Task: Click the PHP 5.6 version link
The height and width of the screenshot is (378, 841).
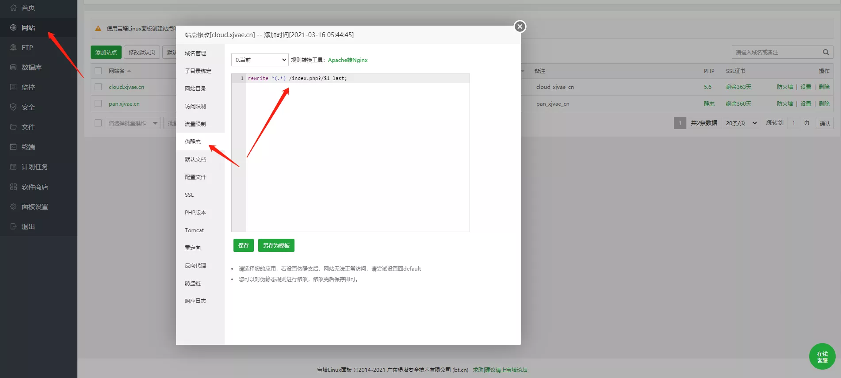Action: click(x=707, y=87)
